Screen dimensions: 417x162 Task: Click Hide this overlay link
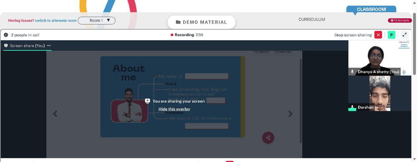click(x=174, y=109)
